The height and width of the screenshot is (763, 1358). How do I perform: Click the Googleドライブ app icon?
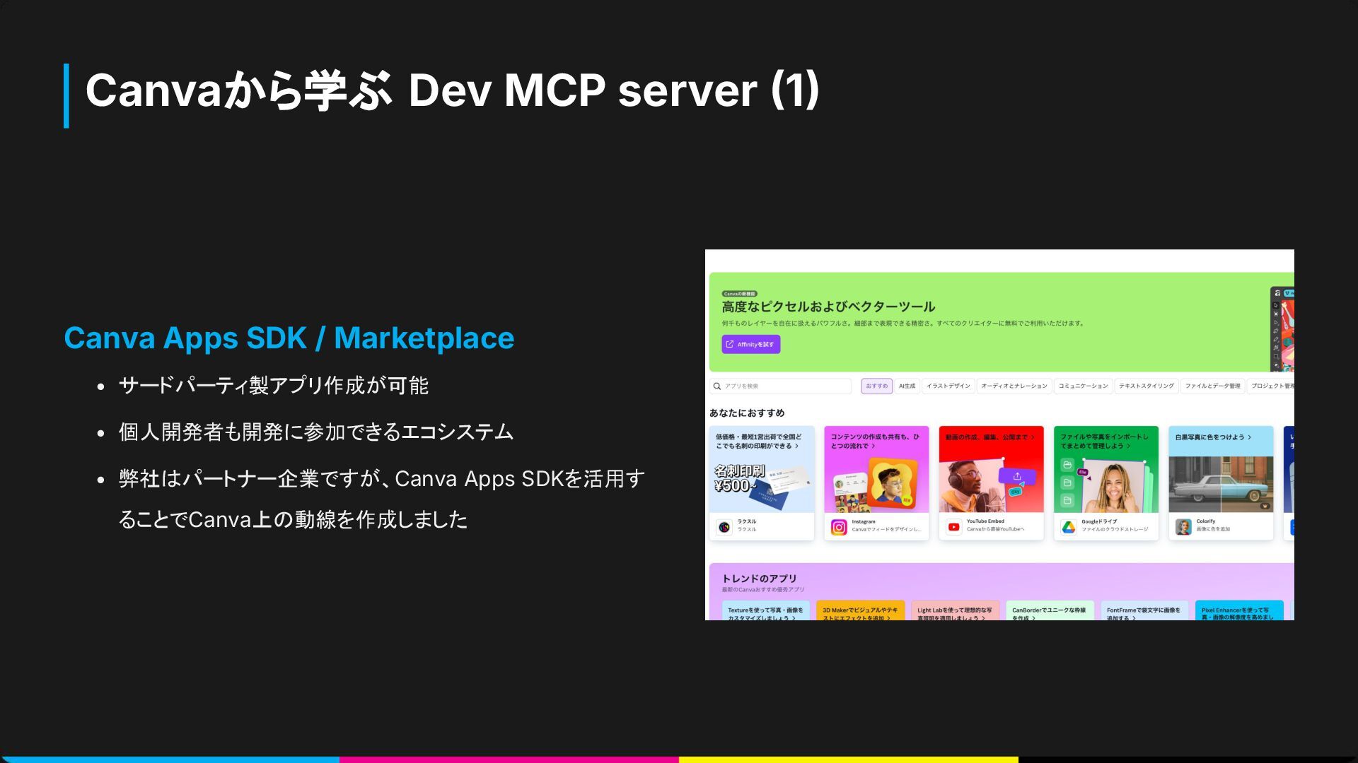click(1068, 527)
